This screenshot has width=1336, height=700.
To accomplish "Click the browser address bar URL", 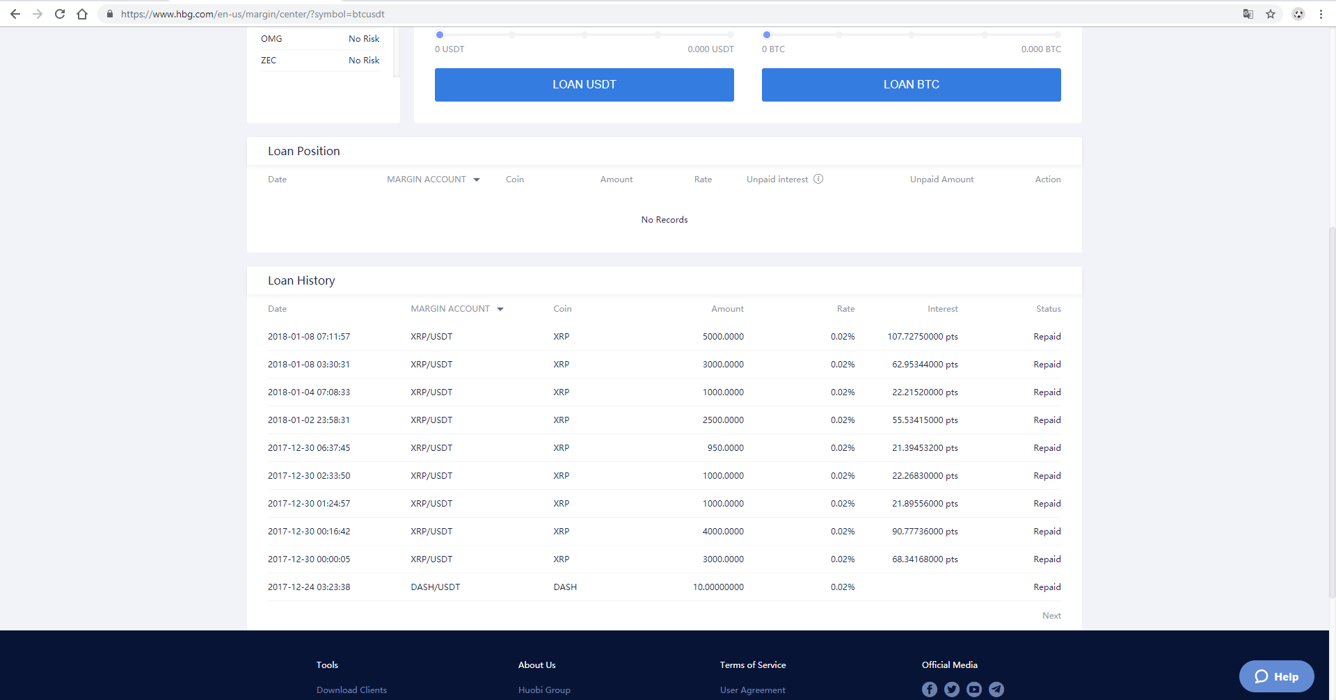I will pos(253,14).
